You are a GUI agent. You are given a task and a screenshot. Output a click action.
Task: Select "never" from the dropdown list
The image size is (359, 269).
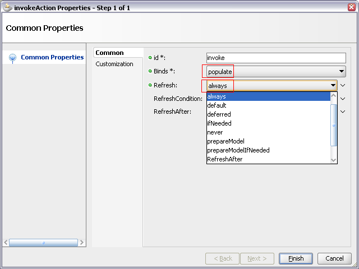click(215, 132)
